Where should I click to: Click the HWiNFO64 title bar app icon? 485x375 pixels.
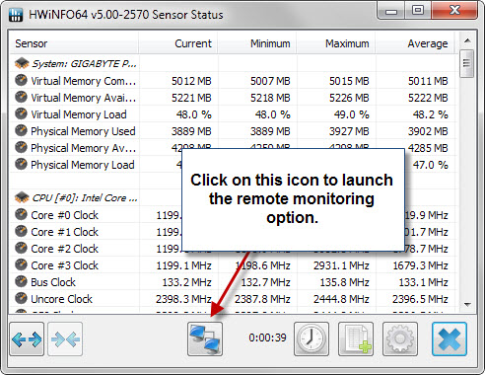[x=16, y=14]
